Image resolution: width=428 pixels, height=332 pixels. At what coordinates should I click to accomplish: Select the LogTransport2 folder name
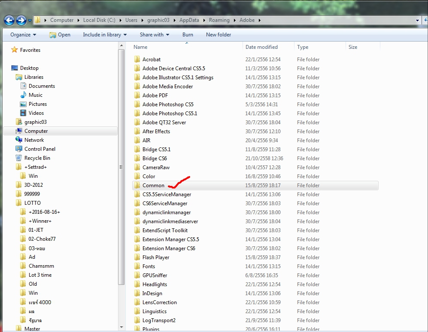tap(159, 320)
